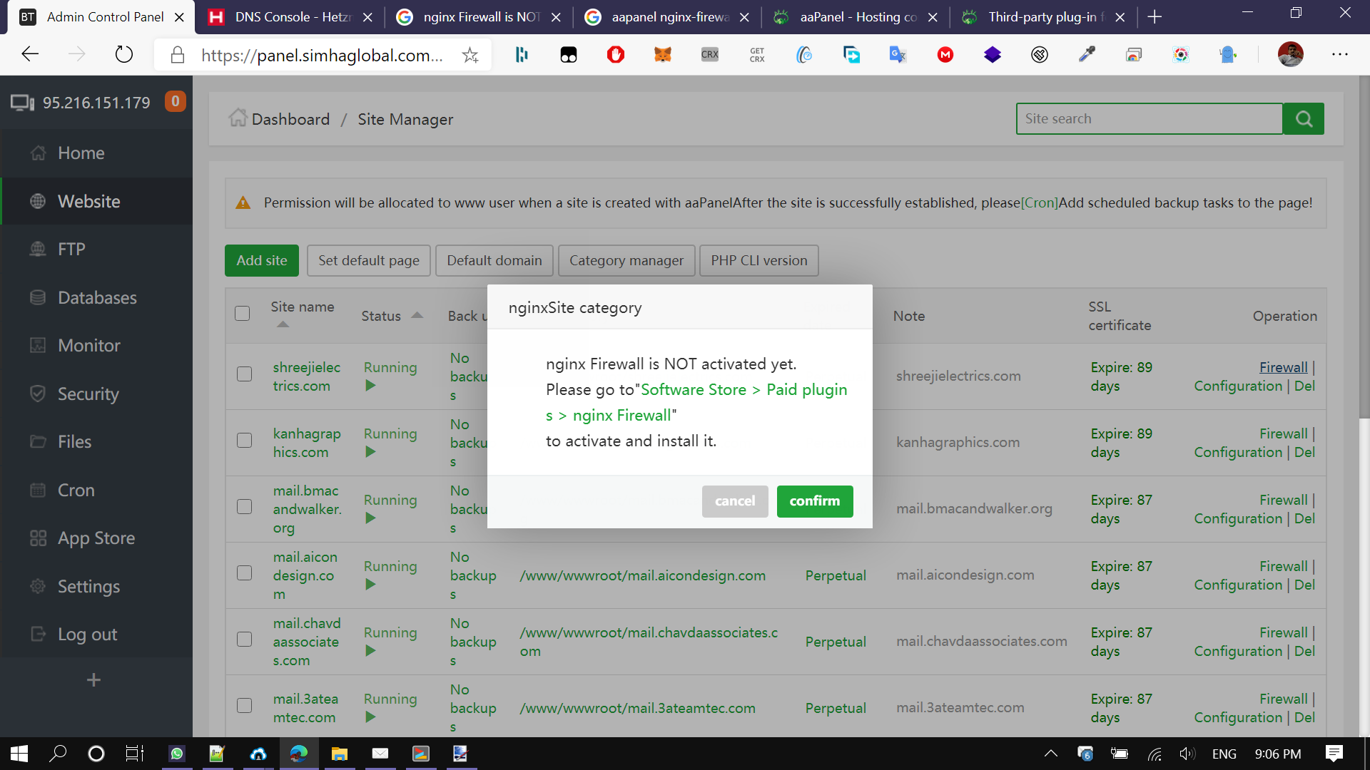Click the PHP CLI version button
This screenshot has width=1370, height=770.
pyautogui.click(x=759, y=260)
